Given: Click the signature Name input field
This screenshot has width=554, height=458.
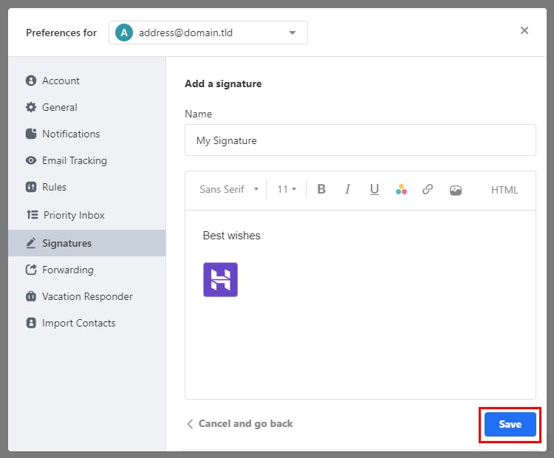Looking at the screenshot, I should (x=360, y=140).
